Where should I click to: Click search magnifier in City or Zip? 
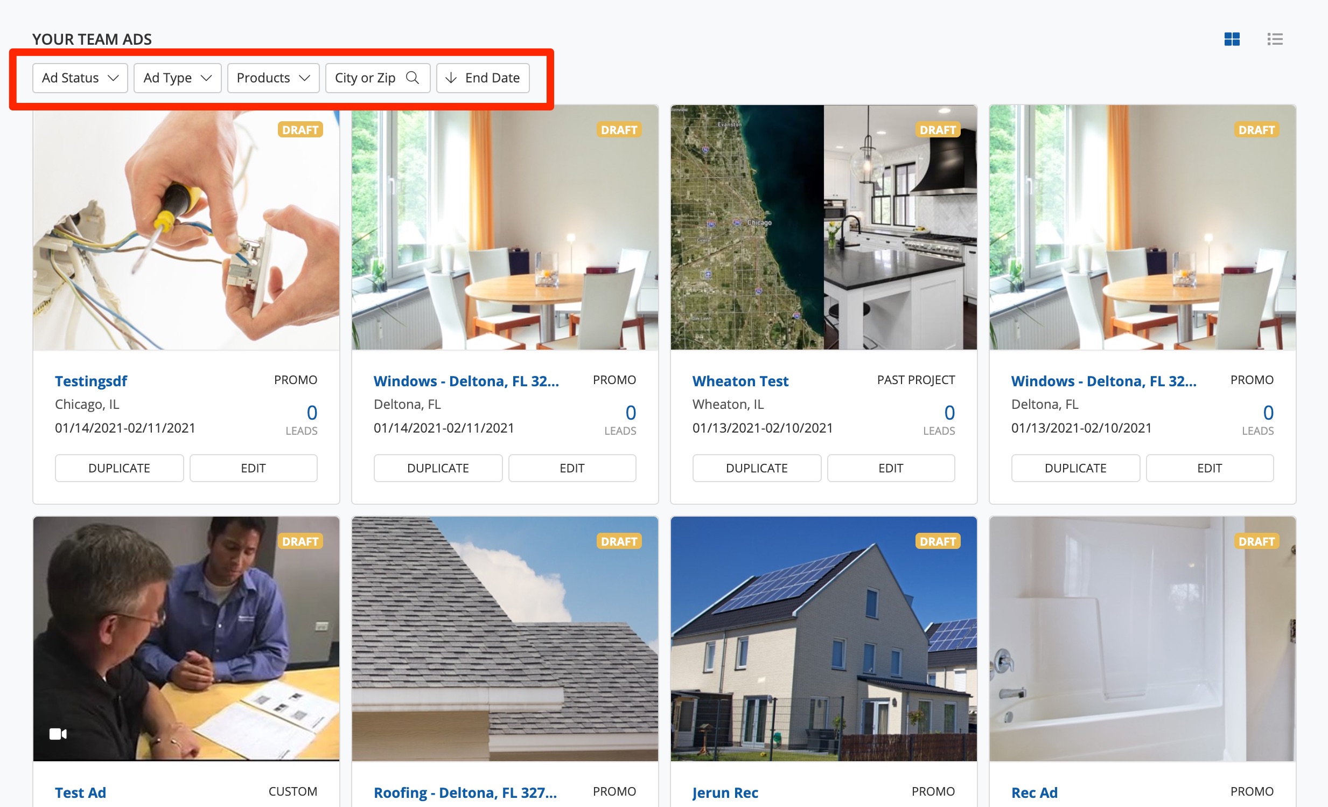(413, 78)
